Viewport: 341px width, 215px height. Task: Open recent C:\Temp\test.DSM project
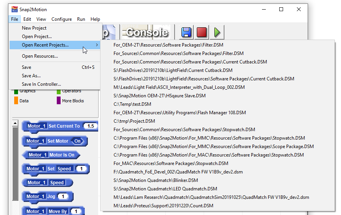tap(217, 104)
